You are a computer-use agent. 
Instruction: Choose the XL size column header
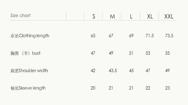150,17
